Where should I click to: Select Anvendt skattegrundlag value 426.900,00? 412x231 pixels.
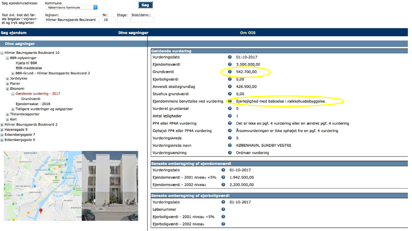[246, 87]
